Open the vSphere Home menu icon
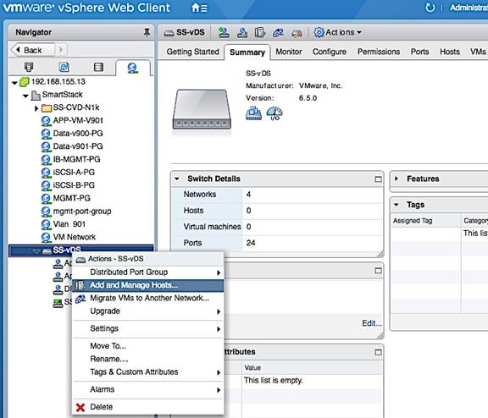 [199, 8]
